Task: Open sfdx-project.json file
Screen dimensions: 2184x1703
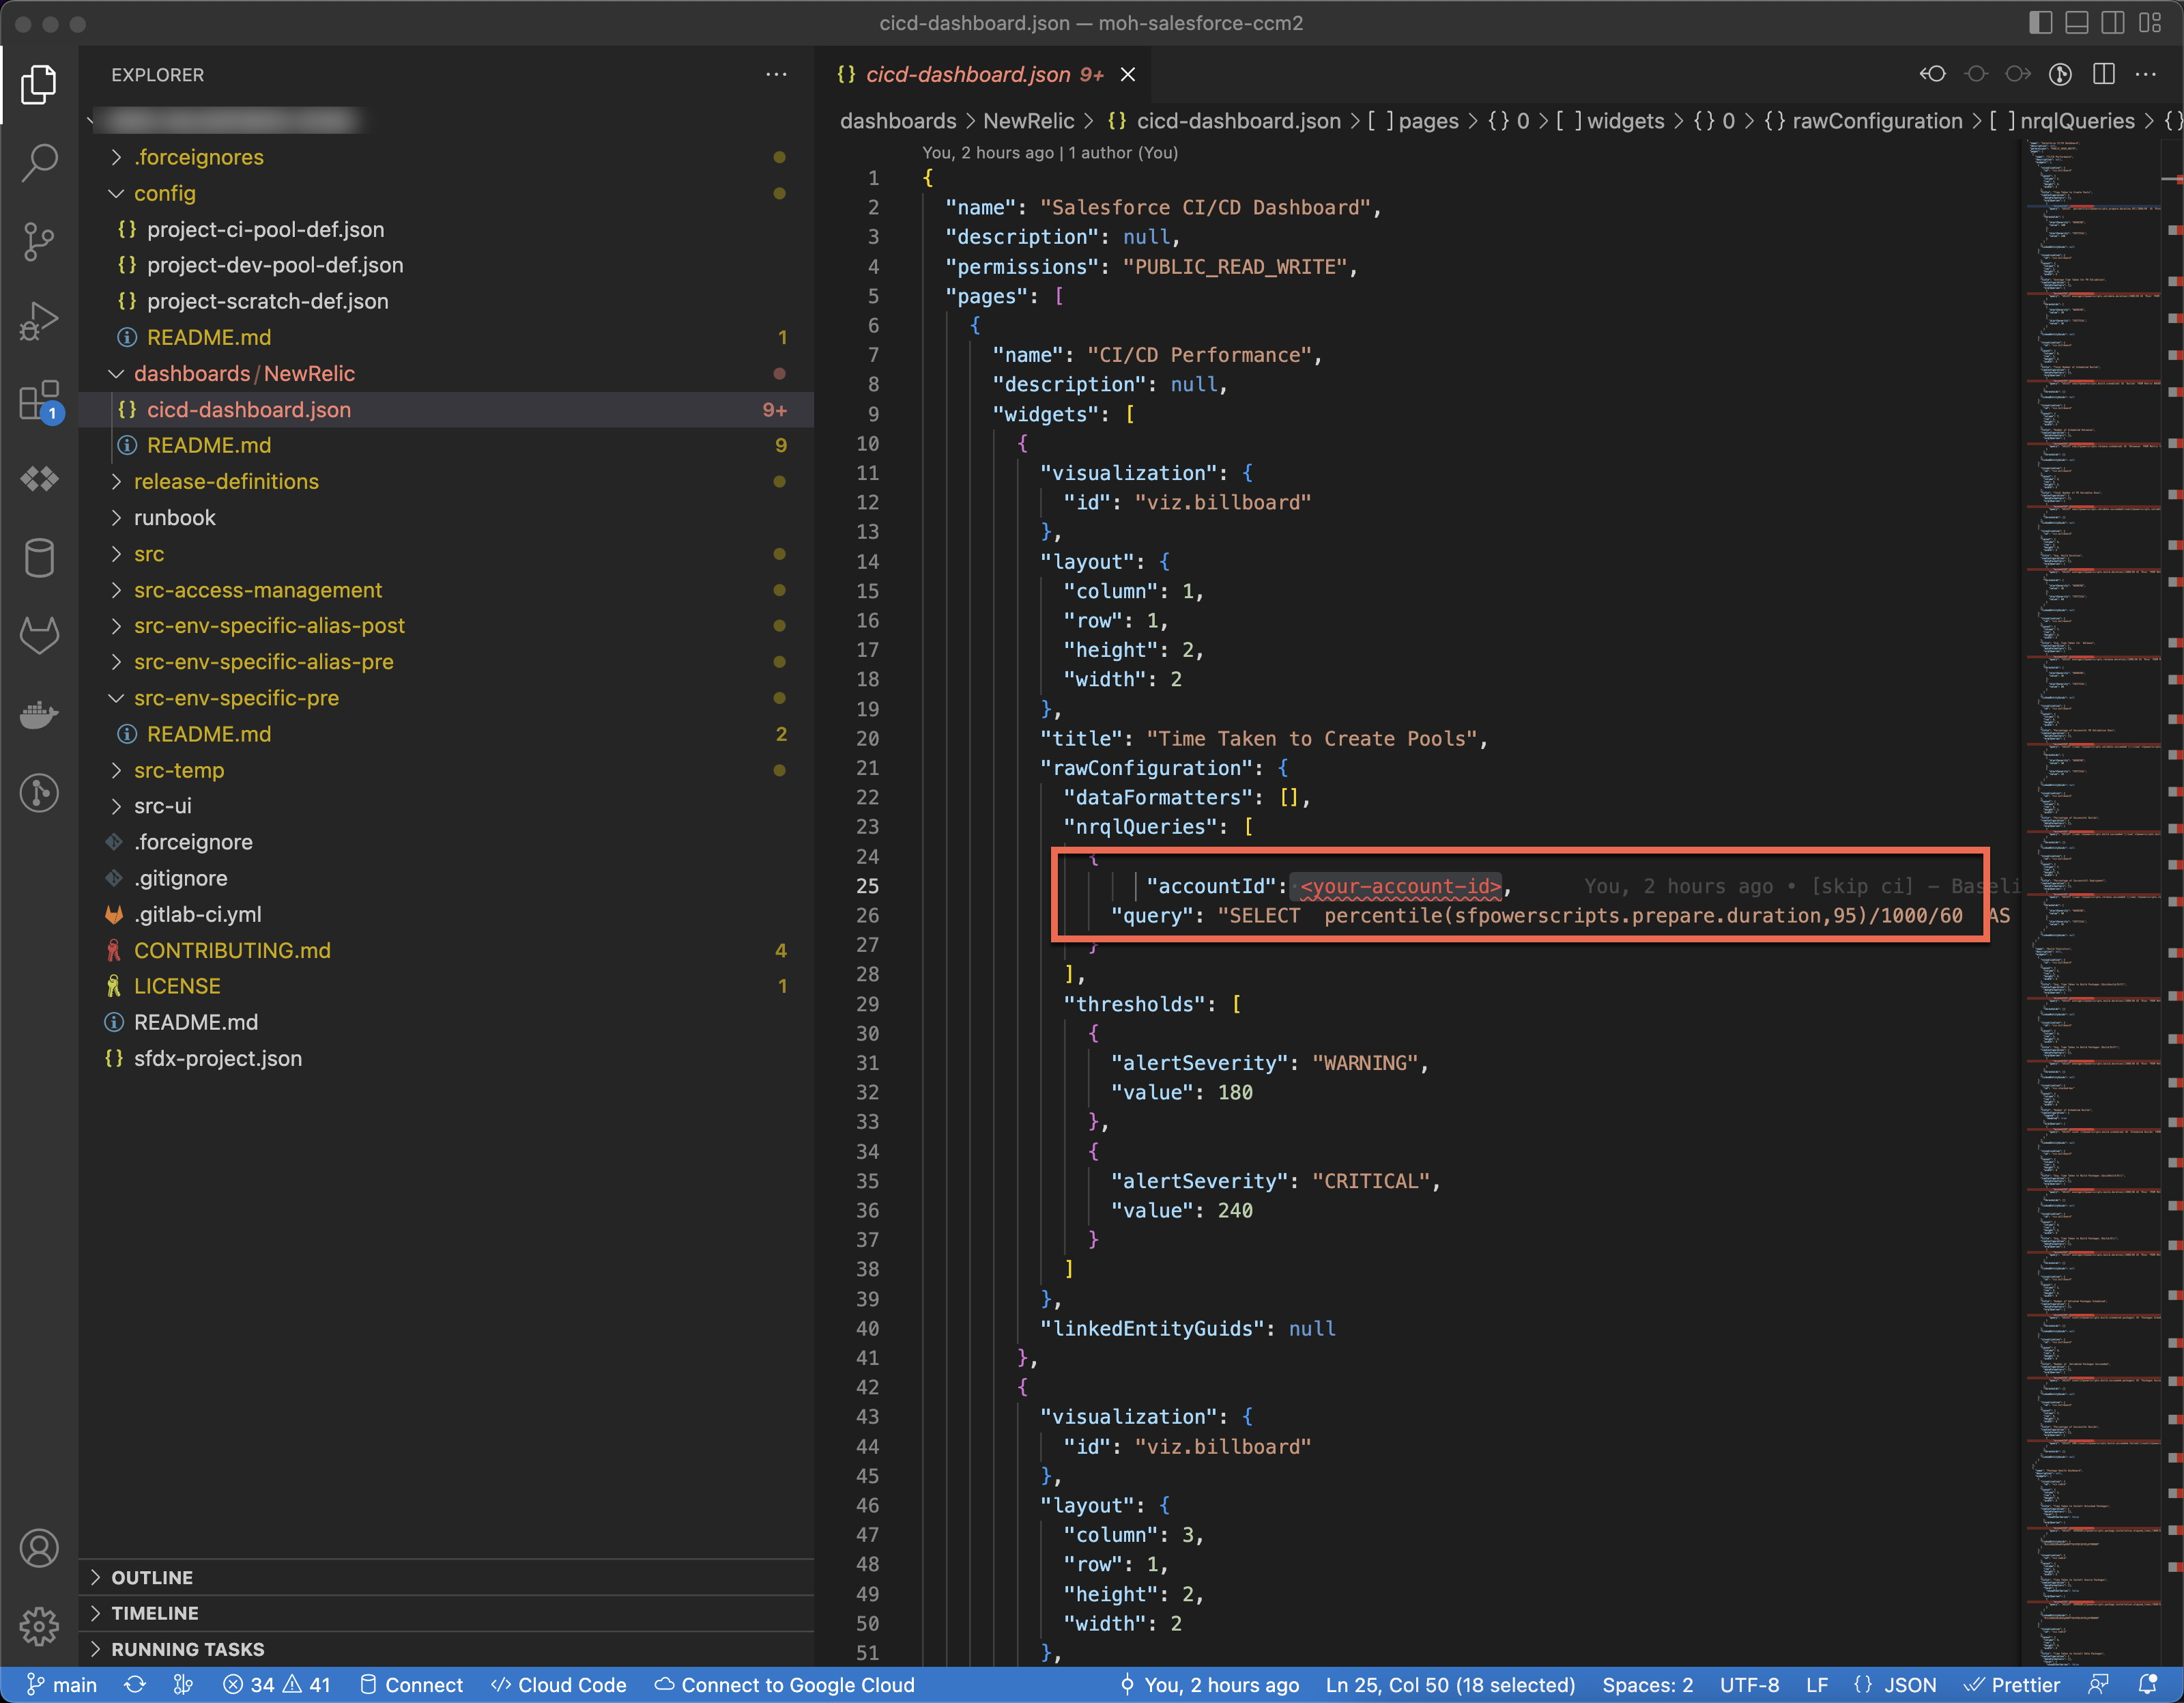Action: [x=446, y=1058]
